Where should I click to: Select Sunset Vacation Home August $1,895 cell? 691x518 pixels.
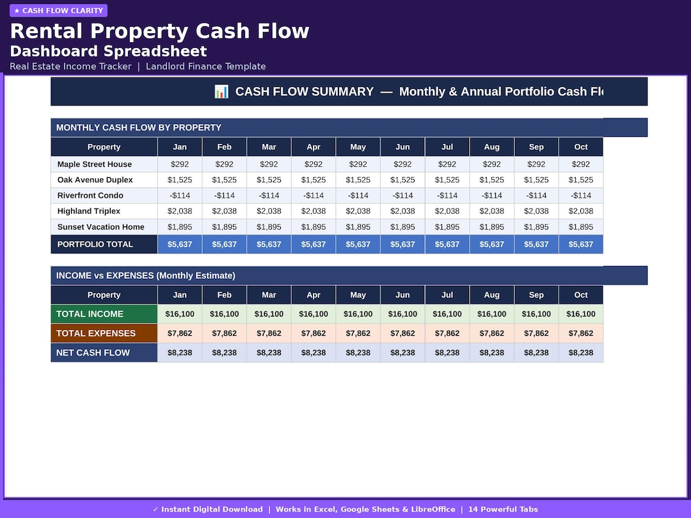point(492,227)
